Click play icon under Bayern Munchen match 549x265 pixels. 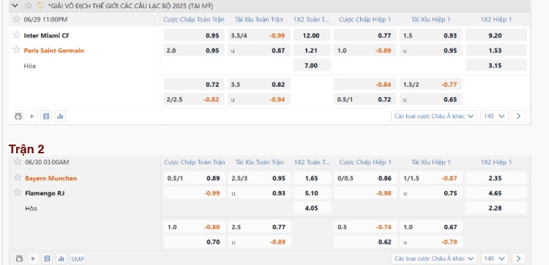(x=33, y=258)
